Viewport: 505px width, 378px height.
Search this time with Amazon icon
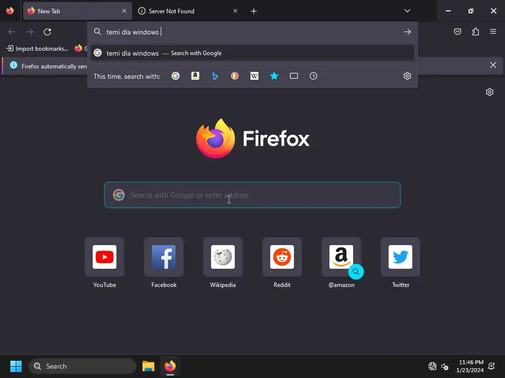(195, 76)
